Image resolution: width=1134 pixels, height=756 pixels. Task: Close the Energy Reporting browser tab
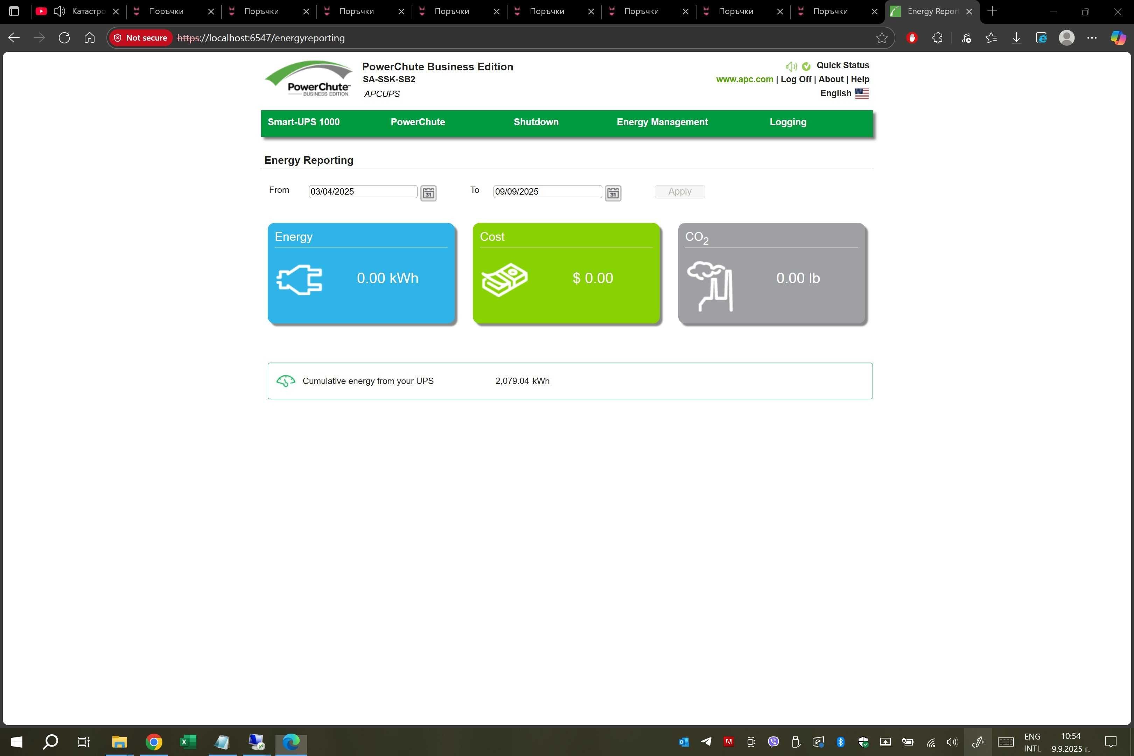pyautogui.click(x=969, y=11)
